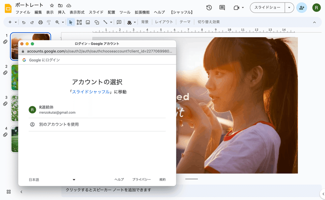Click the テーマ toolbar button
This screenshot has height=200, width=325.
[185, 22]
